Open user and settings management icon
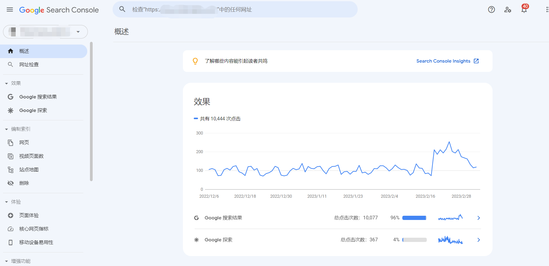This screenshot has height=266, width=549. tap(508, 10)
